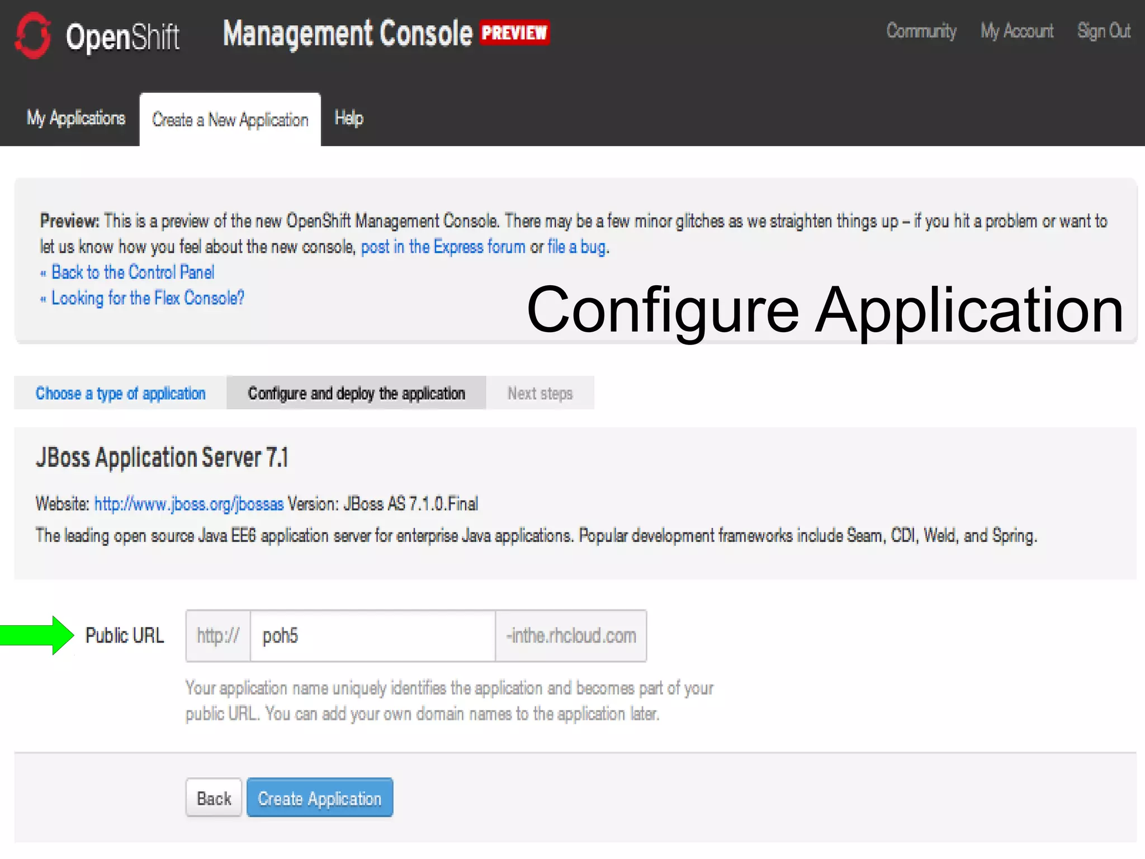Click the Back button

(214, 798)
